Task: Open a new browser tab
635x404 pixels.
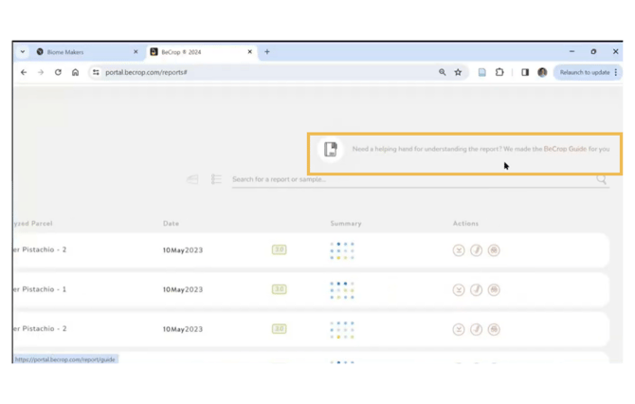Action: tap(267, 52)
